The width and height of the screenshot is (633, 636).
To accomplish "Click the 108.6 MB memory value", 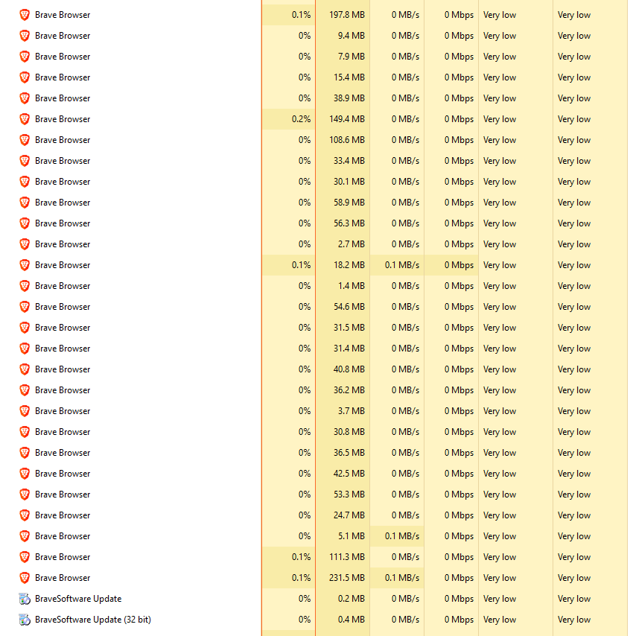I will tap(347, 140).
